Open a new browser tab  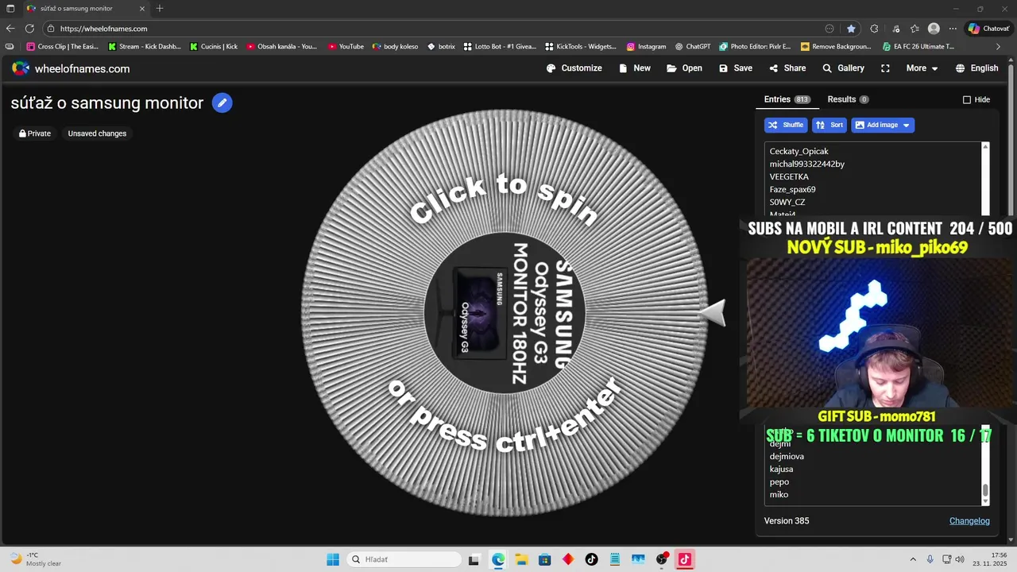[x=160, y=8]
